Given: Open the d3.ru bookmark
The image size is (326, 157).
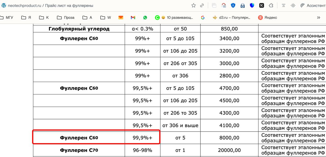Looking at the screenshot, I should coord(232,18).
